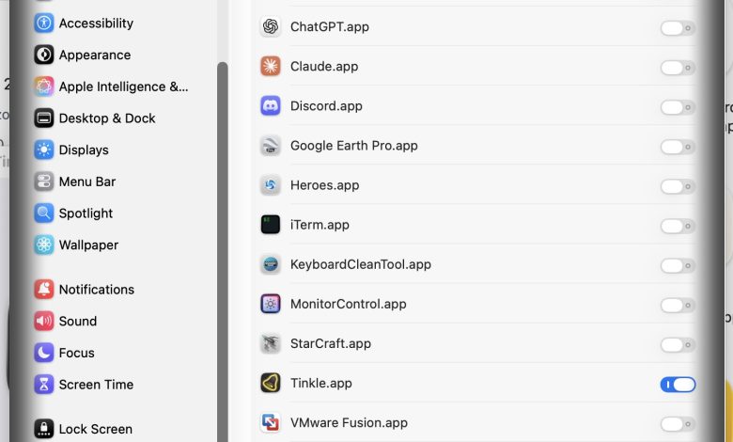
Task: Enable the ChatGPT.app toggle
Action: pos(678,28)
